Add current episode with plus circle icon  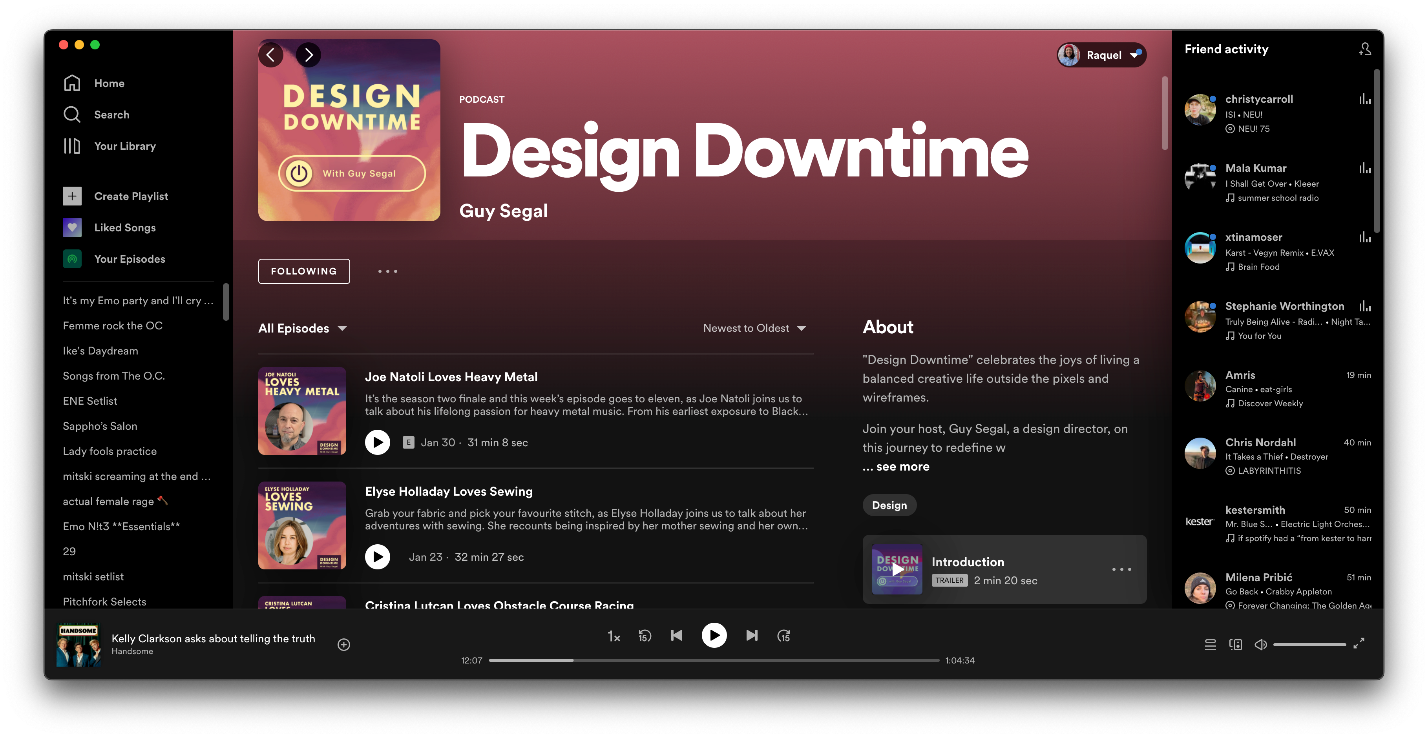point(344,644)
